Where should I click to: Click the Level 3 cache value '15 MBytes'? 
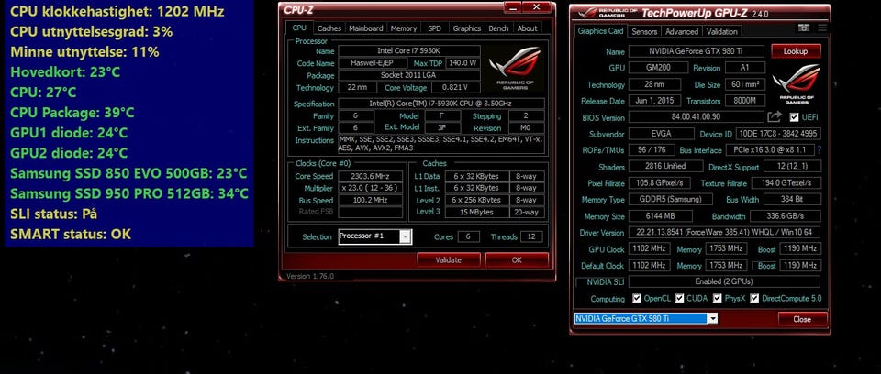pos(477,212)
